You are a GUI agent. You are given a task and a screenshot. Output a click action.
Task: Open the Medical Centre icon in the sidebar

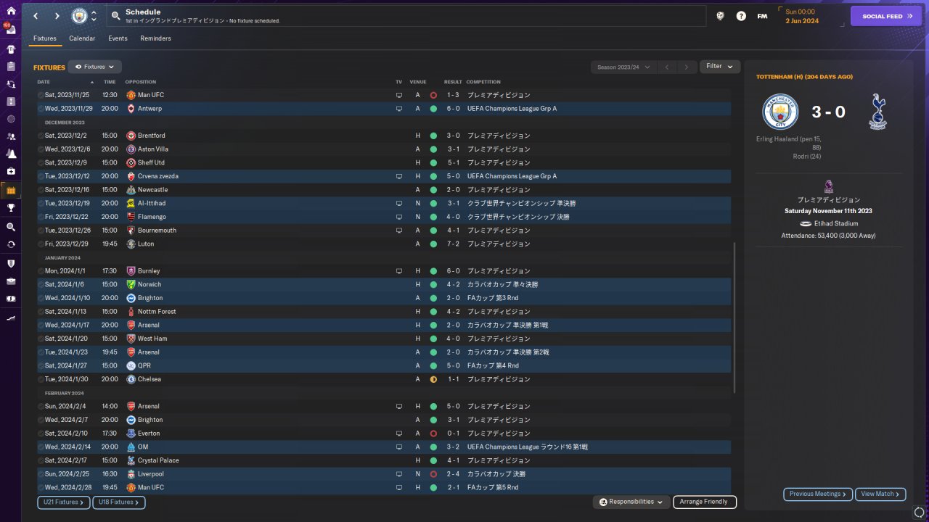(x=11, y=171)
